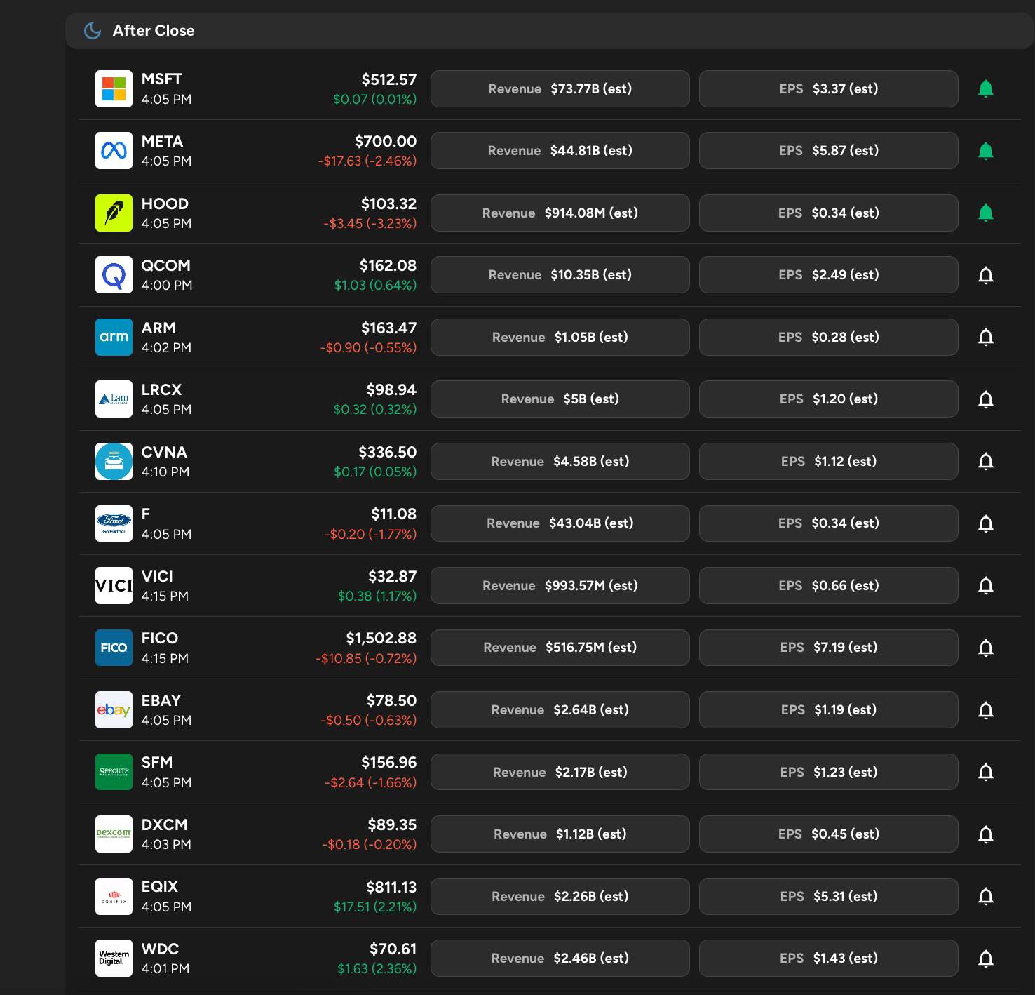Click DXCM report time 4:03 PM

(166, 845)
